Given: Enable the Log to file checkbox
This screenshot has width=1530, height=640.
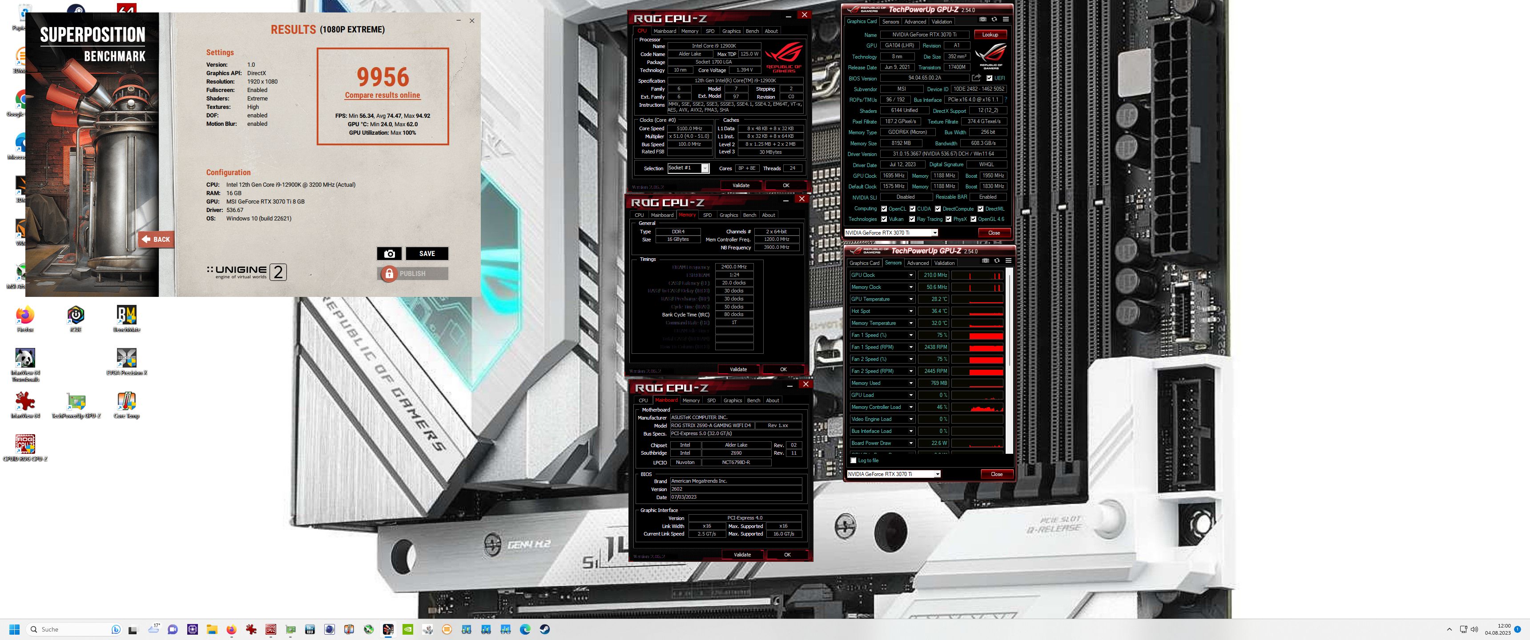Looking at the screenshot, I should 854,460.
